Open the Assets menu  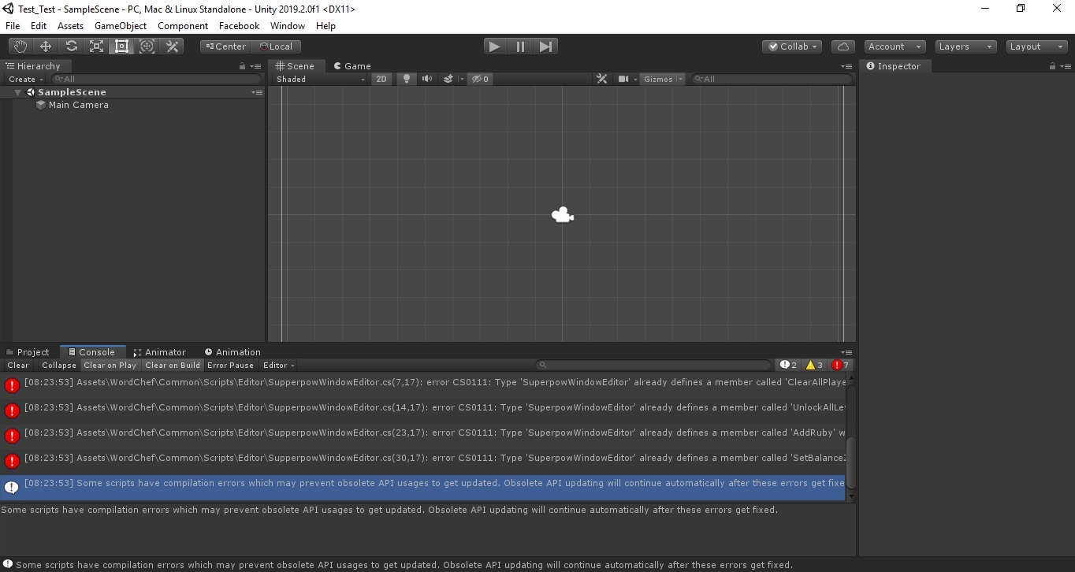tap(70, 25)
